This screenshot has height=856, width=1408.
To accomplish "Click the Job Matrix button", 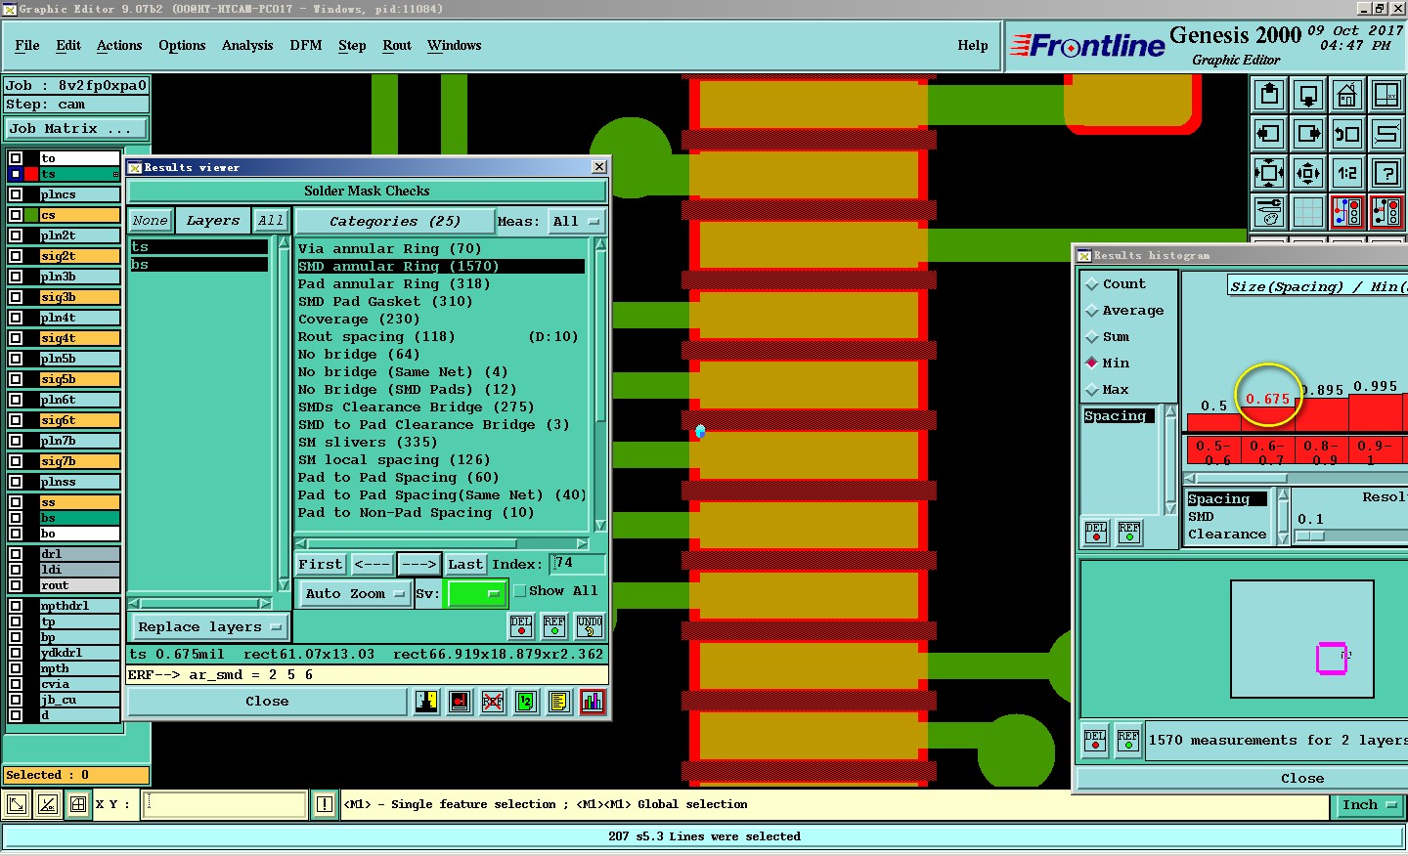I will (76, 129).
